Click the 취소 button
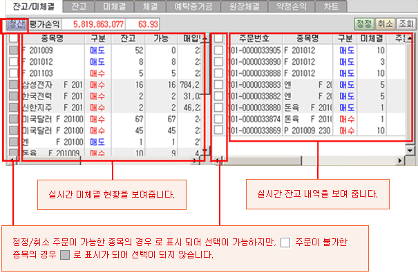418x275 pixels. point(386,24)
